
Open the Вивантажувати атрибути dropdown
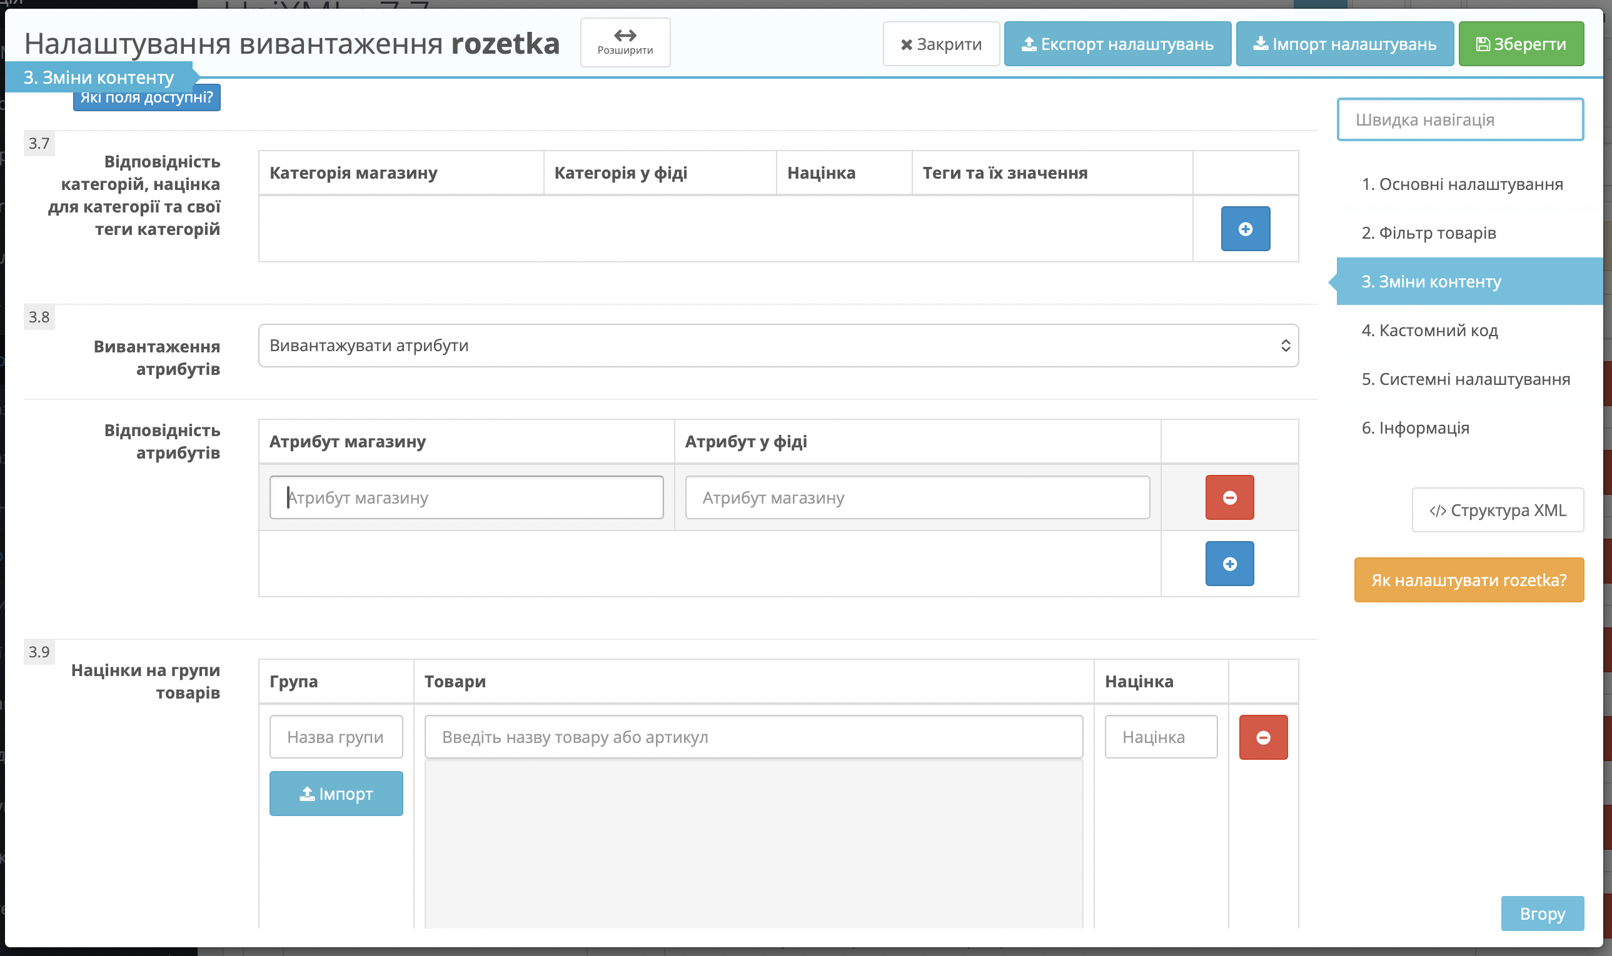(778, 346)
